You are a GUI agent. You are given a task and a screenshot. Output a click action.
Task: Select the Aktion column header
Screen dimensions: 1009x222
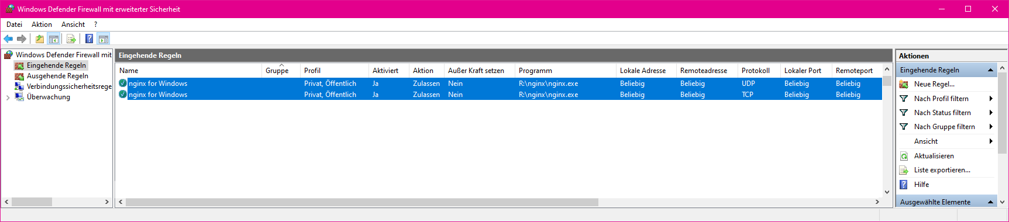click(426, 71)
